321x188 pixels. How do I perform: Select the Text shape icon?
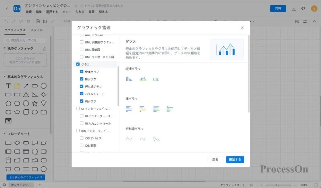click(x=8, y=86)
